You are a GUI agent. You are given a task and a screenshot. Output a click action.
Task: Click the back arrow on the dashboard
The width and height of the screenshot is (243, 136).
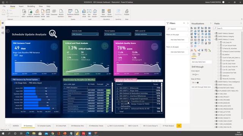tap(8, 31)
